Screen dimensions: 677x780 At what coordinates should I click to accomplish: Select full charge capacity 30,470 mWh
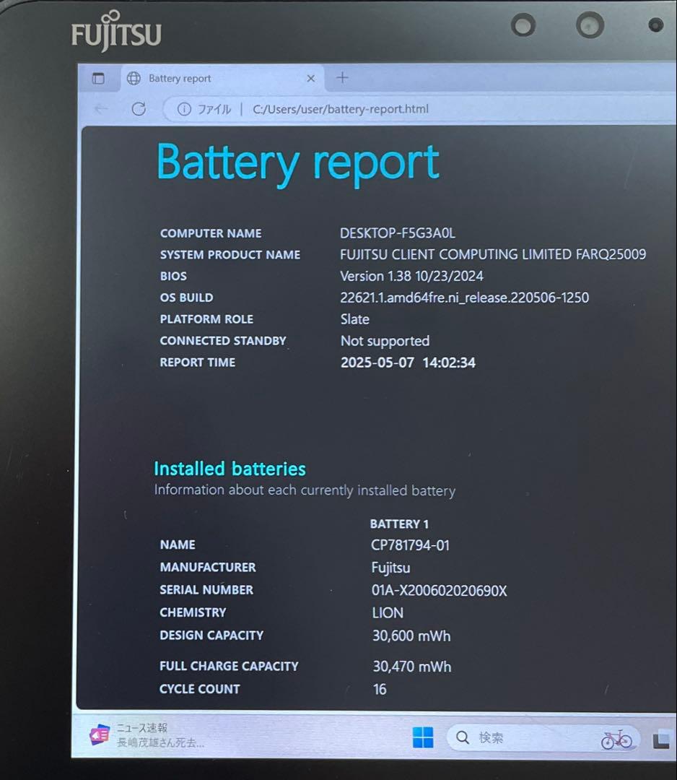[x=412, y=667]
